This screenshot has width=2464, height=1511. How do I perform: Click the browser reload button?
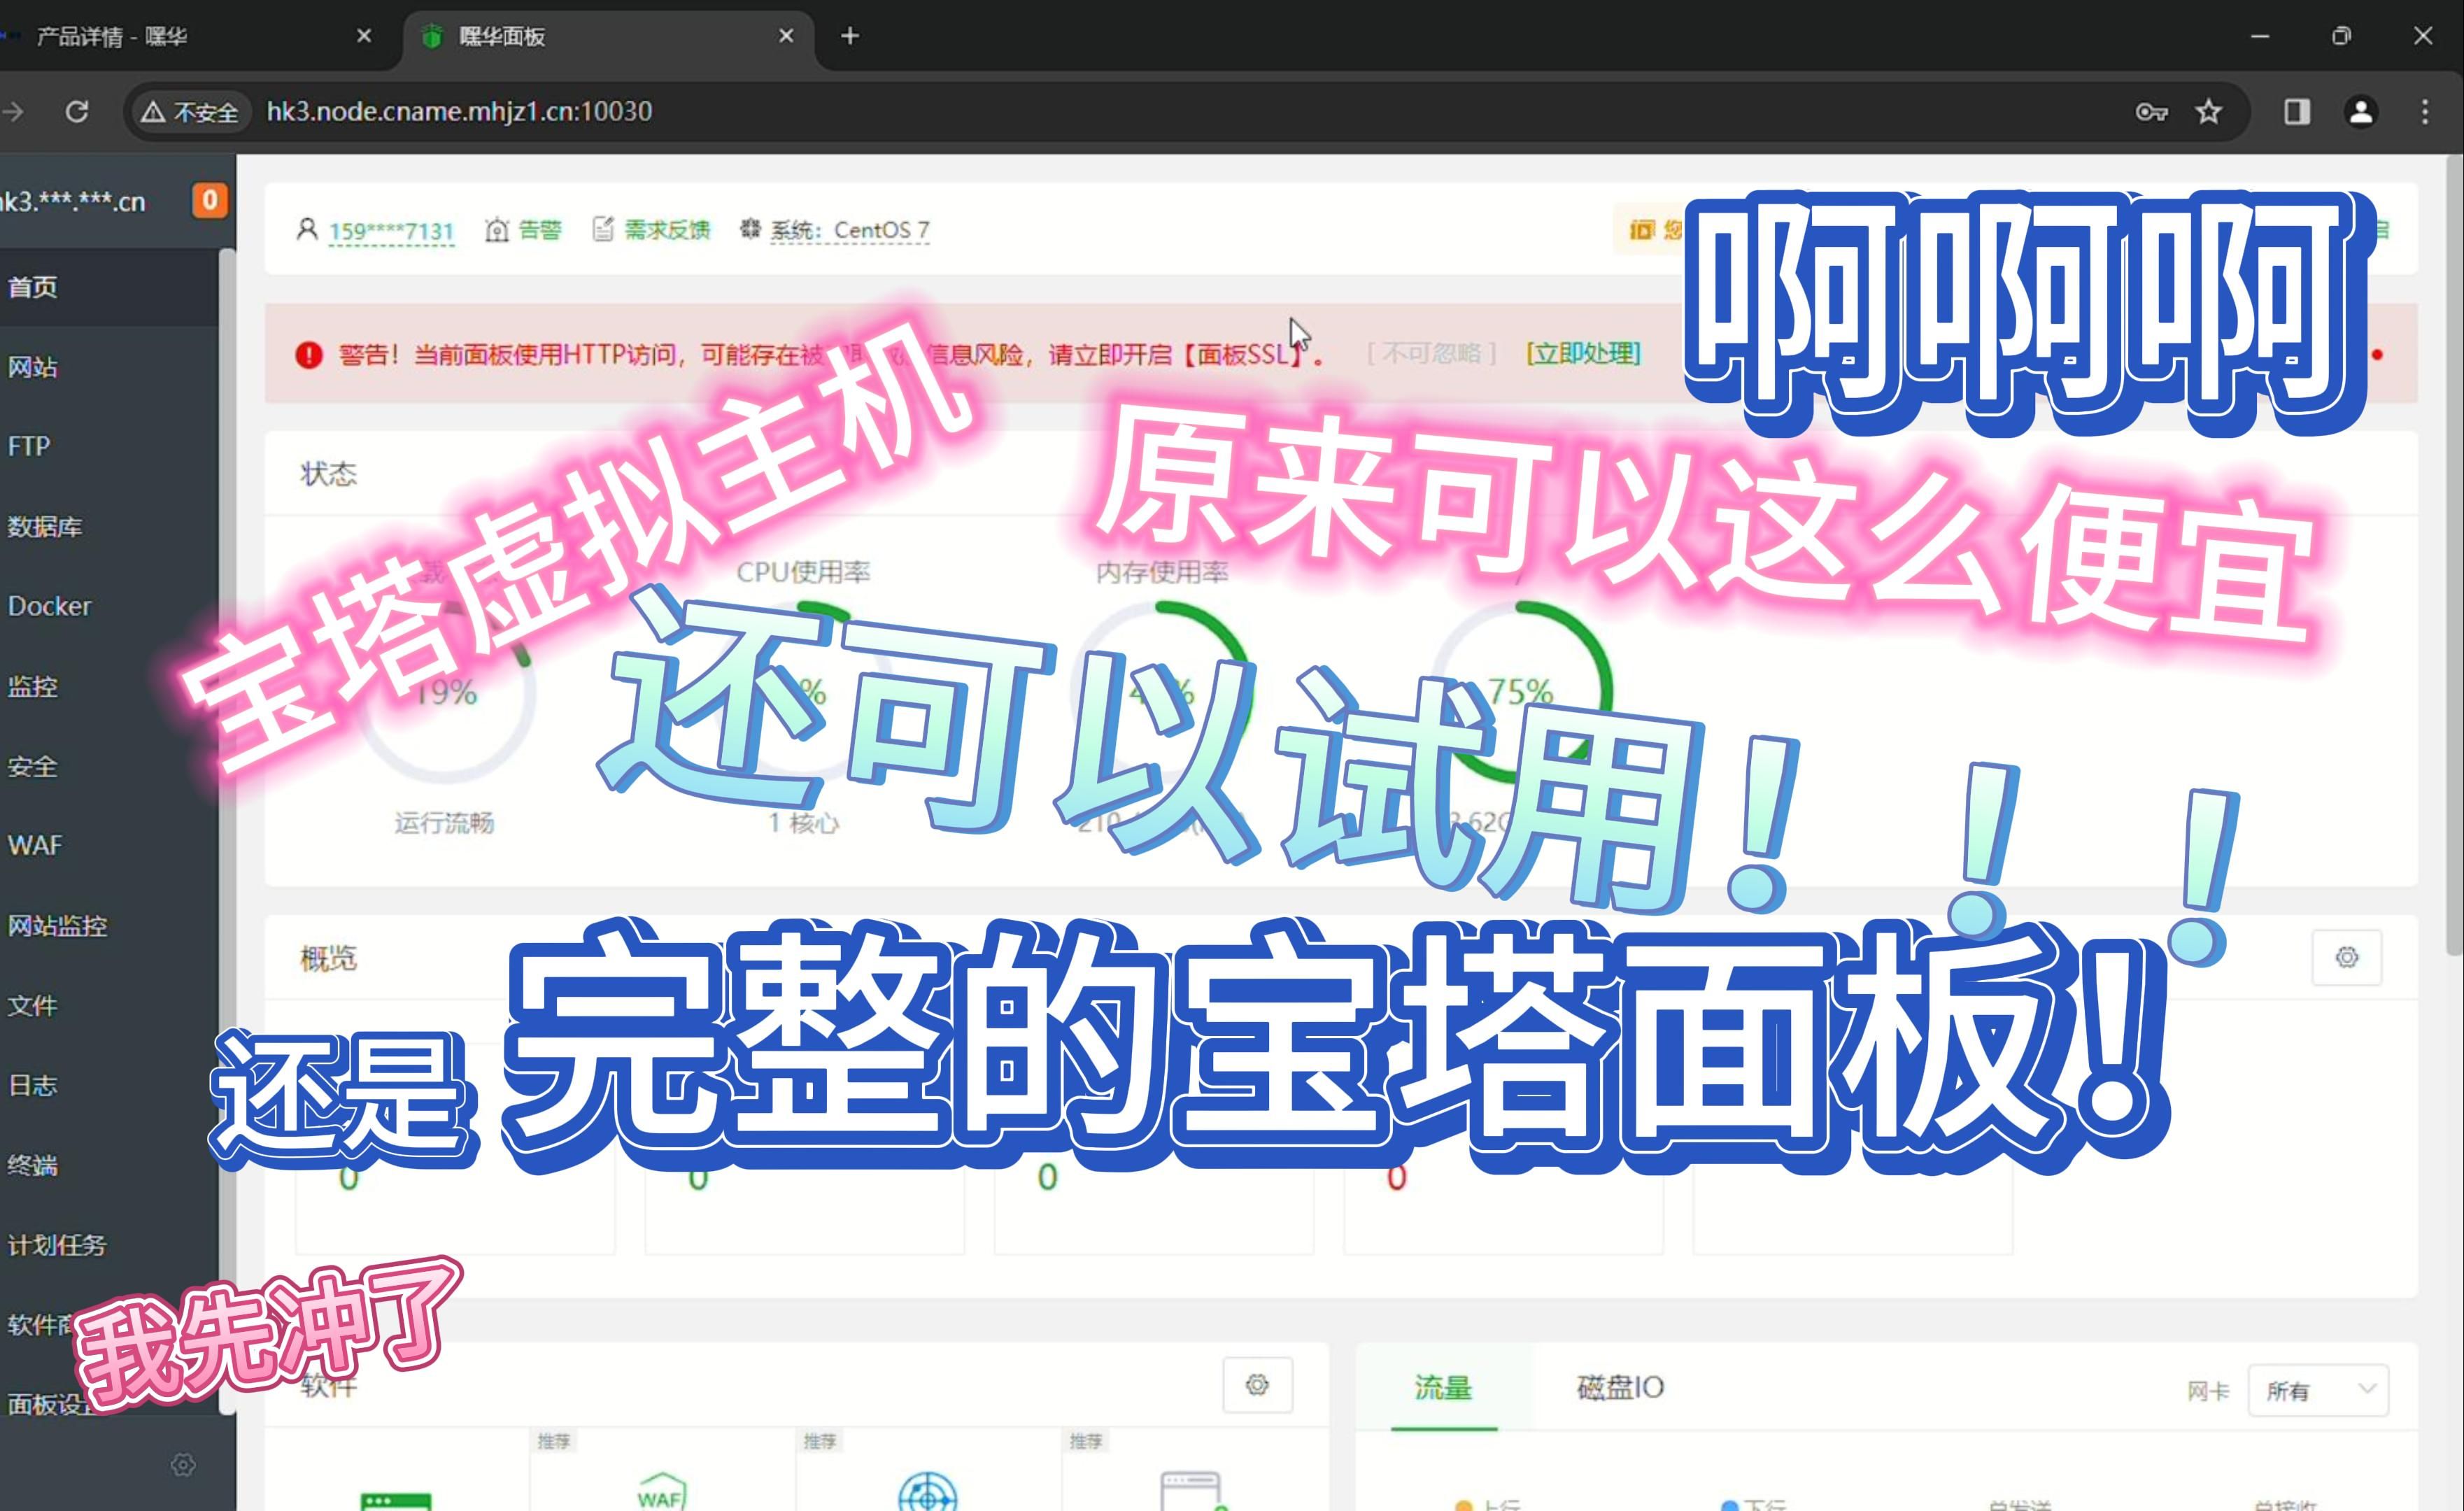coord(77,111)
